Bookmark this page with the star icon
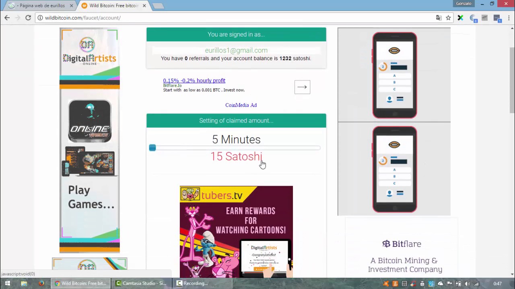Screen dimensions: 515x289 [448, 18]
